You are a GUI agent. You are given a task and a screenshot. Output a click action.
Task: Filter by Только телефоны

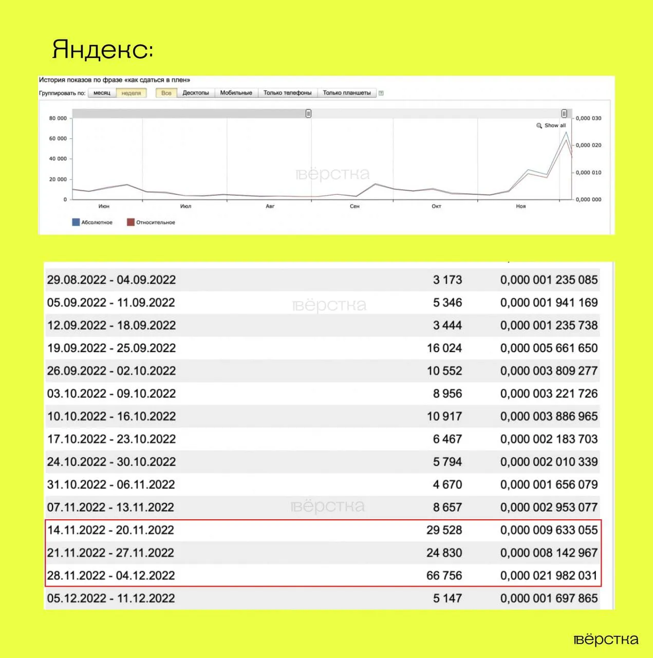287,93
